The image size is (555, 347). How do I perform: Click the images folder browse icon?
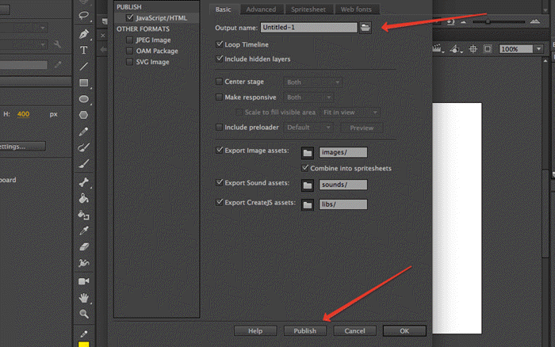tap(307, 152)
